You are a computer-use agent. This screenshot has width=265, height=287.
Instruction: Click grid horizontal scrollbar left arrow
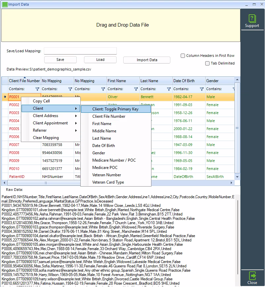point(4,183)
